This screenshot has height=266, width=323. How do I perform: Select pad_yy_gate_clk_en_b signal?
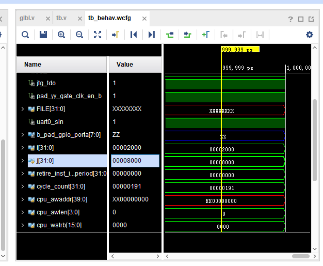point(69,96)
